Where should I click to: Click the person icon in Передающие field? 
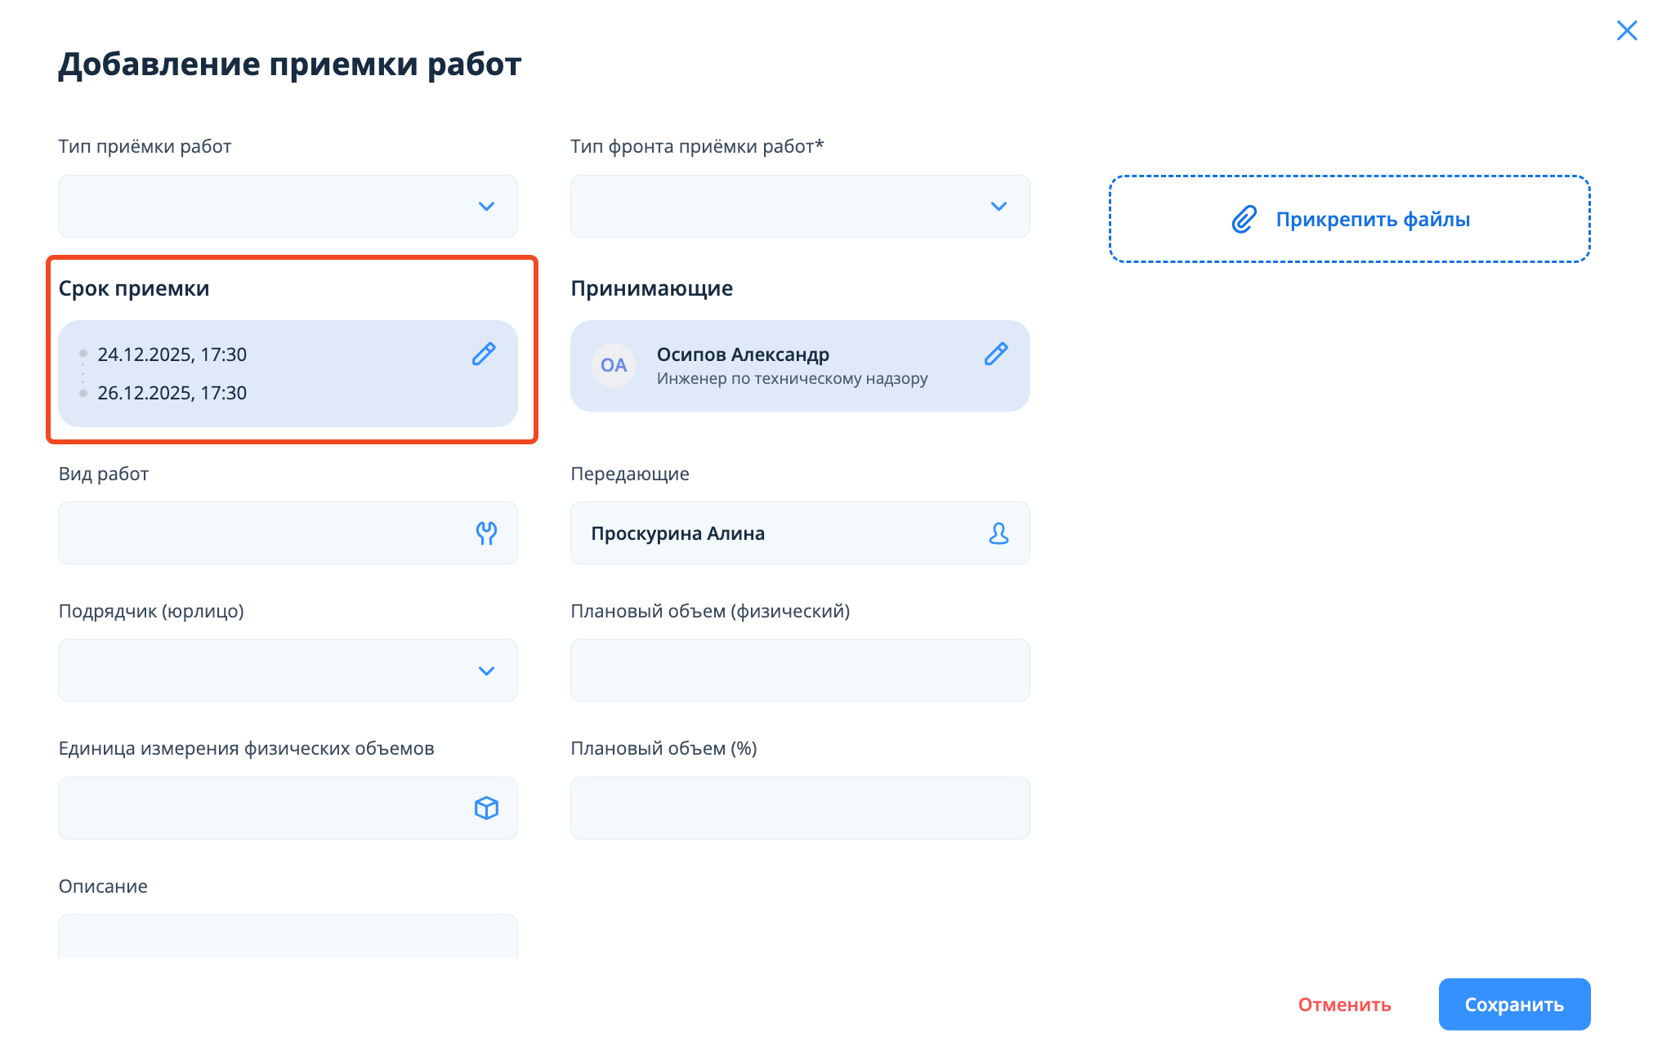coord(999,533)
